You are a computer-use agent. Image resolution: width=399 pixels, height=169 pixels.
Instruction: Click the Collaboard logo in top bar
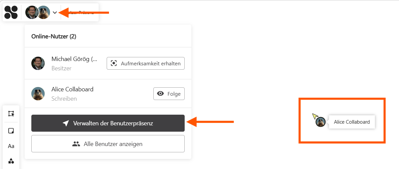[11, 13]
